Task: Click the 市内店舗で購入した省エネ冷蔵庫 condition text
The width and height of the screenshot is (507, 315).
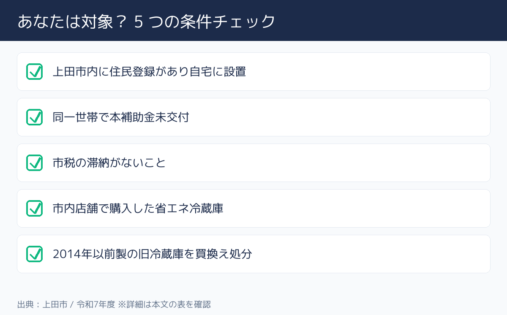Action: [138, 209]
